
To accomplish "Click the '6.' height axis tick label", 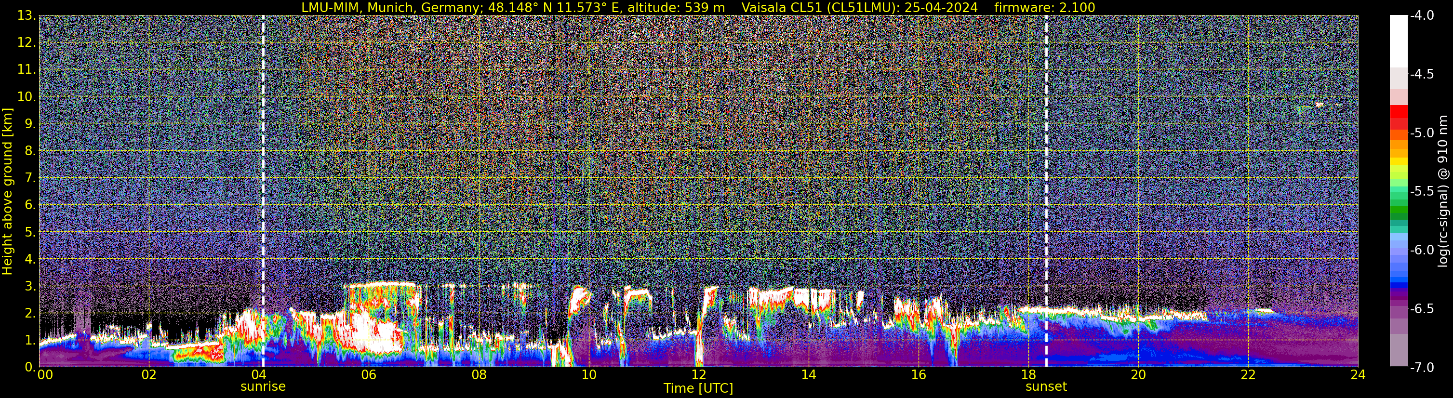I will pyautogui.click(x=30, y=205).
